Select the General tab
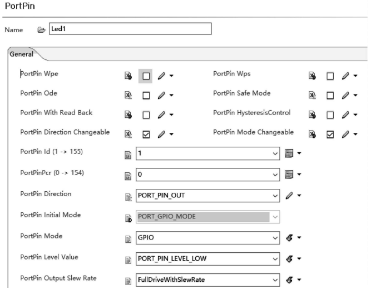The width and height of the screenshot is (371, 289). tap(21, 54)
